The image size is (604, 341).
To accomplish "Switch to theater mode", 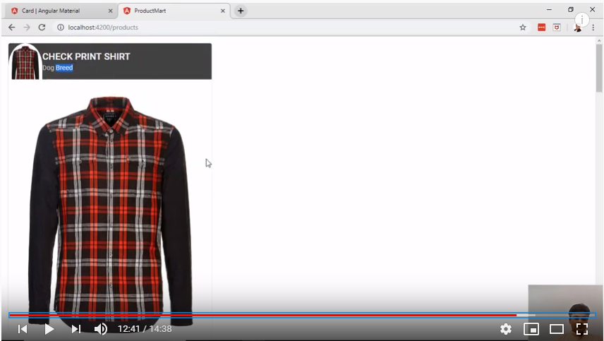I will click(557, 329).
